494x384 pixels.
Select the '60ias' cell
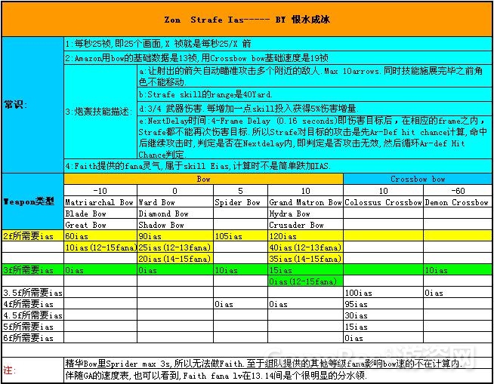(100, 235)
